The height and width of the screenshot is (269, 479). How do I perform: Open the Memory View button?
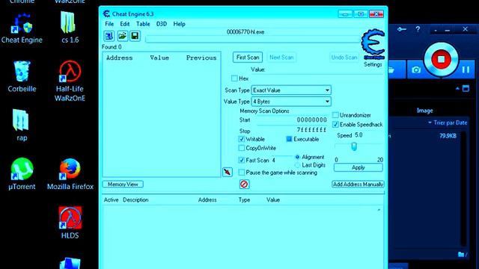pos(123,185)
